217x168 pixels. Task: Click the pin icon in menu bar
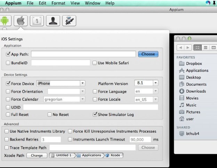214,3
